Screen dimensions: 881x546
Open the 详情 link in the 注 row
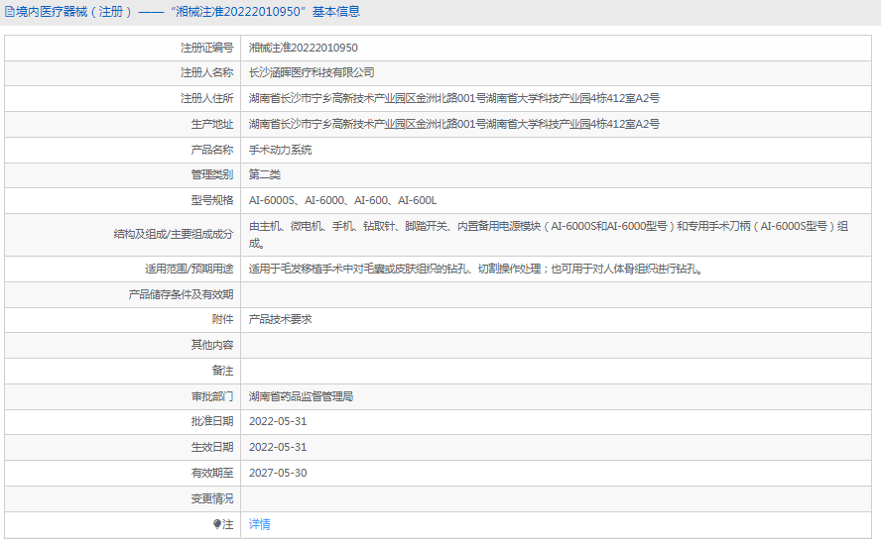[x=260, y=524]
